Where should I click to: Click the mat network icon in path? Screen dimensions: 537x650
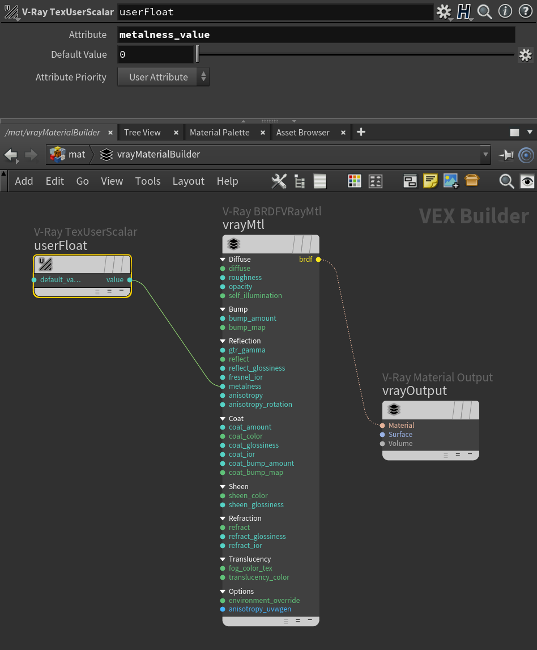coord(58,155)
